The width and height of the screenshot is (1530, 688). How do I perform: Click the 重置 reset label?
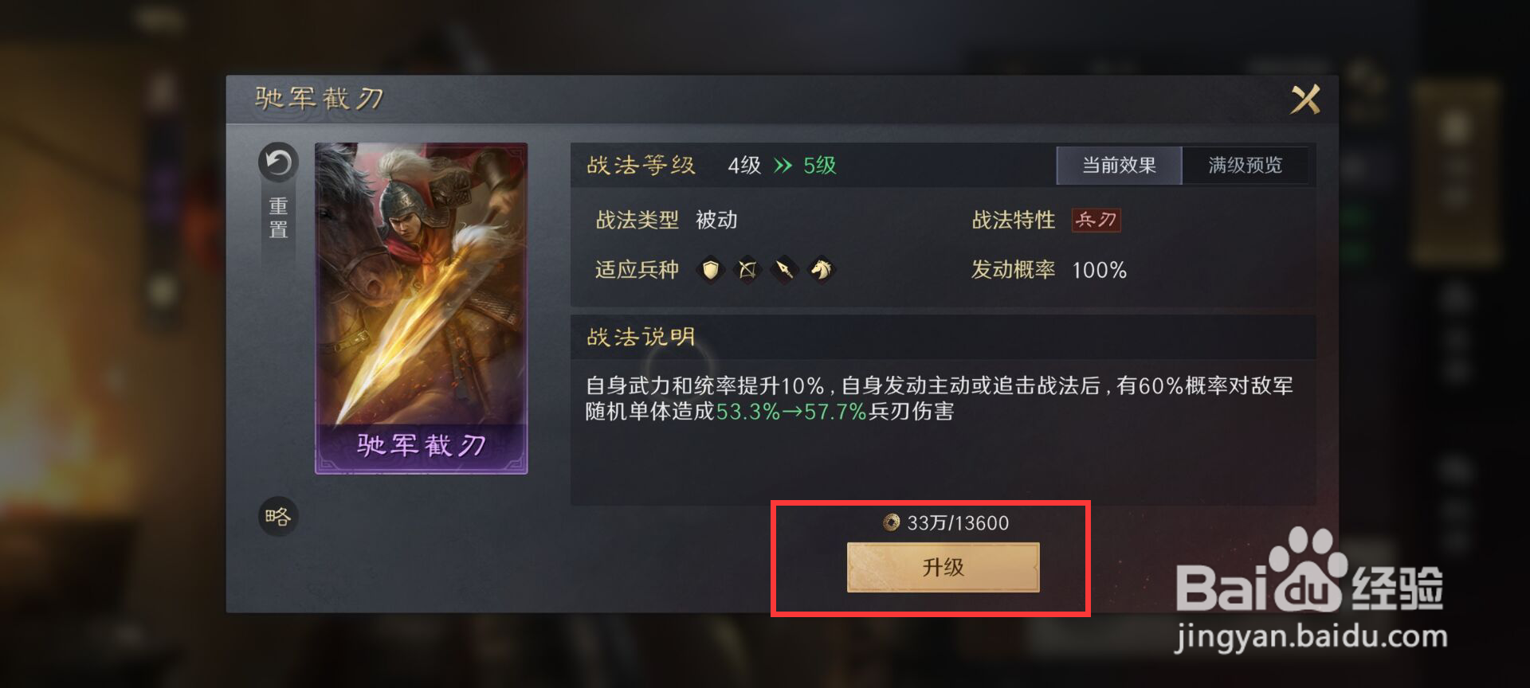(x=278, y=218)
